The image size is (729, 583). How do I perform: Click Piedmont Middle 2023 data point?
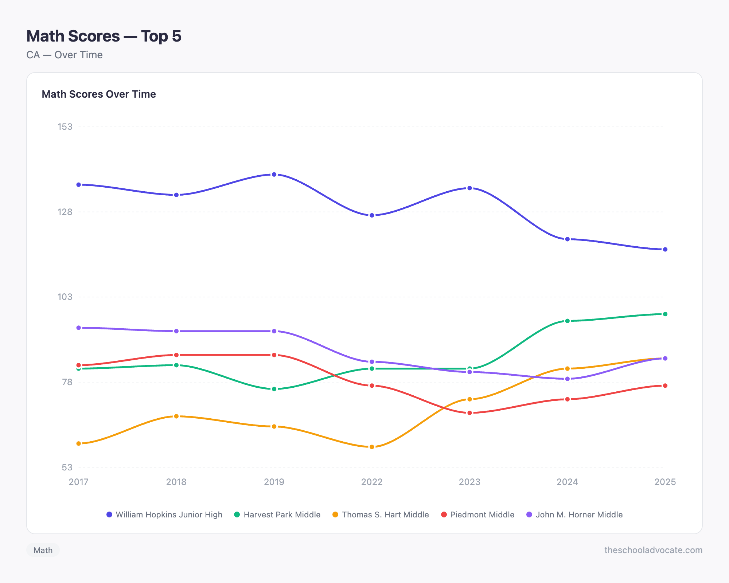pos(470,413)
